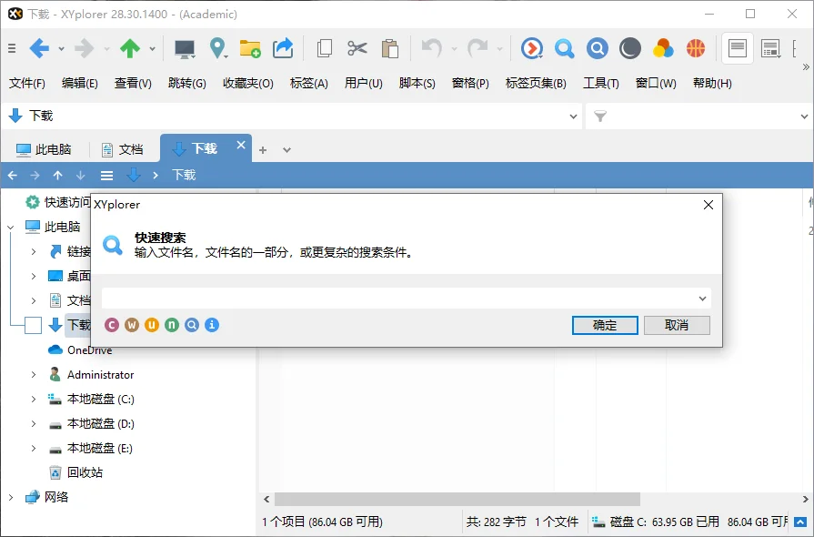Expand 本地磁盘 (C:) tree node
814x537 pixels.
[x=34, y=399]
